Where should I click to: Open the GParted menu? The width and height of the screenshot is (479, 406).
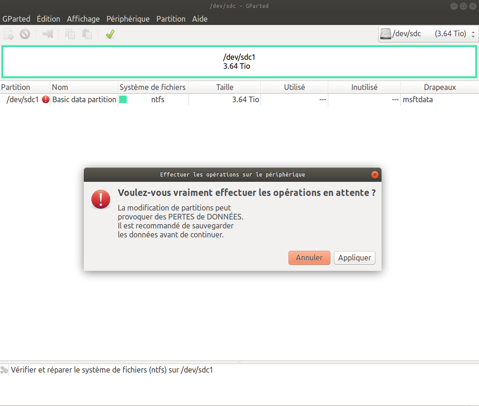click(x=16, y=19)
